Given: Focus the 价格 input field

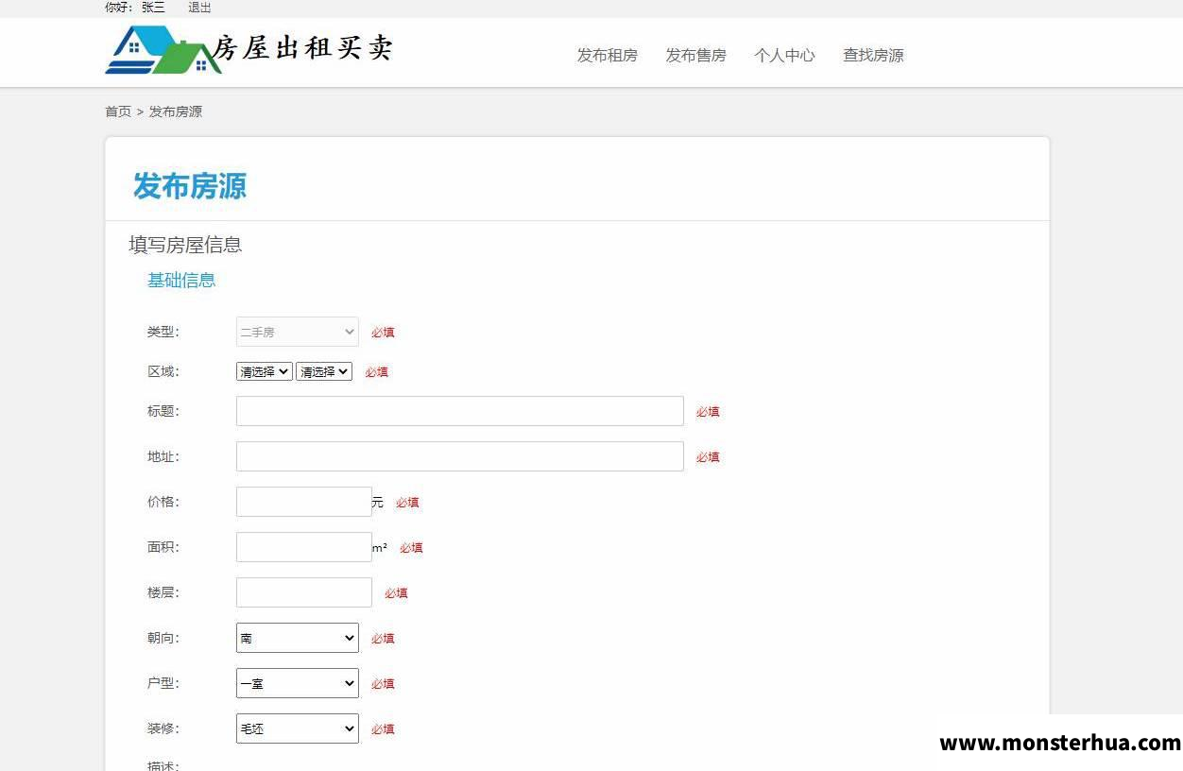Looking at the screenshot, I should pos(304,502).
